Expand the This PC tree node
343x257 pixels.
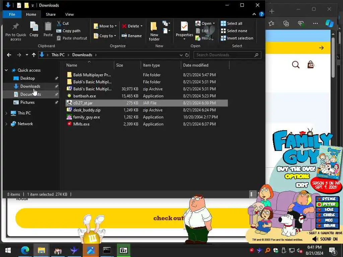coord(6,113)
